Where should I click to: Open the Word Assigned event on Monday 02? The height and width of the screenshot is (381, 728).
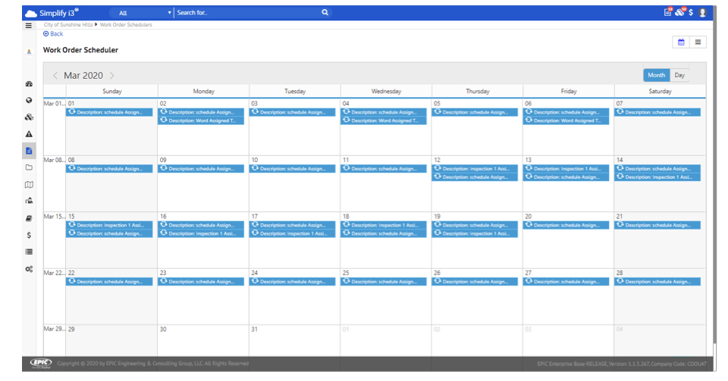coord(202,120)
